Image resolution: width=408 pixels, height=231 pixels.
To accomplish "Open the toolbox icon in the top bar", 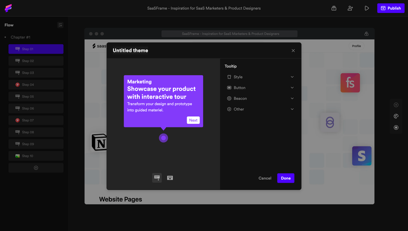I will pos(334,8).
